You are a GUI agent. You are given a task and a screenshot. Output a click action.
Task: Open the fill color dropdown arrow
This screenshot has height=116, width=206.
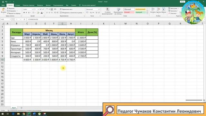click(40, 13)
